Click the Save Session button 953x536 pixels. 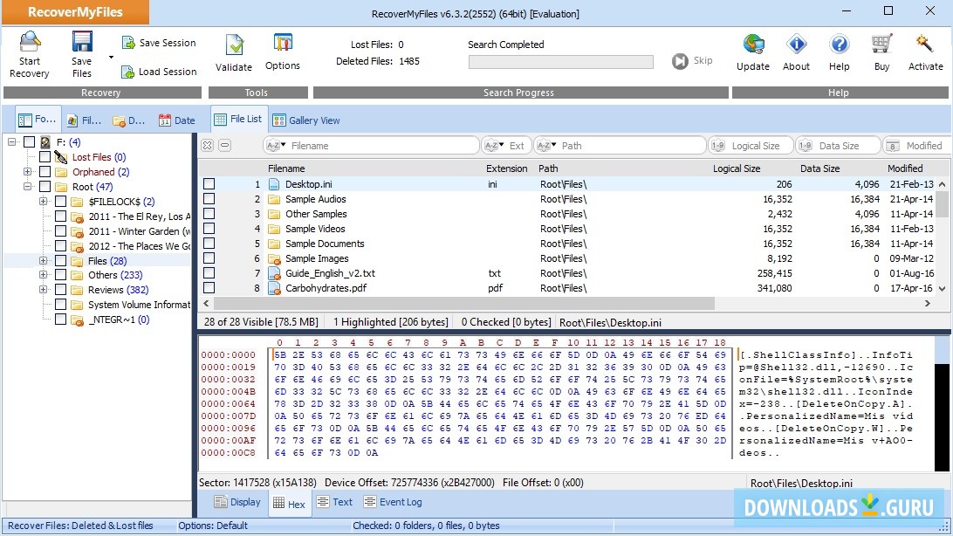158,43
